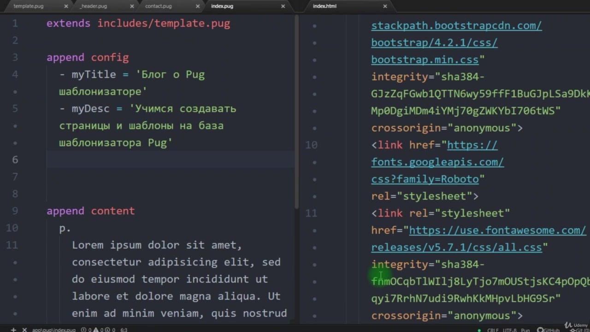This screenshot has height=332, width=590.
Task: Click 'Lorem ipsum dolor sit amet,' text
Action: [157, 245]
